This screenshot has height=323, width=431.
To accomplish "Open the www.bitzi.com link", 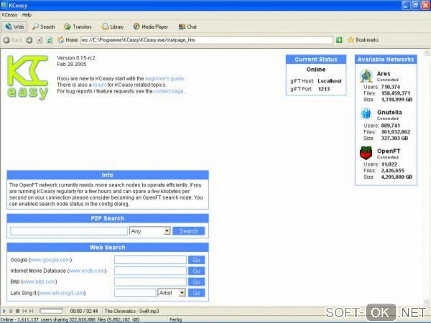I will click(x=39, y=282).
